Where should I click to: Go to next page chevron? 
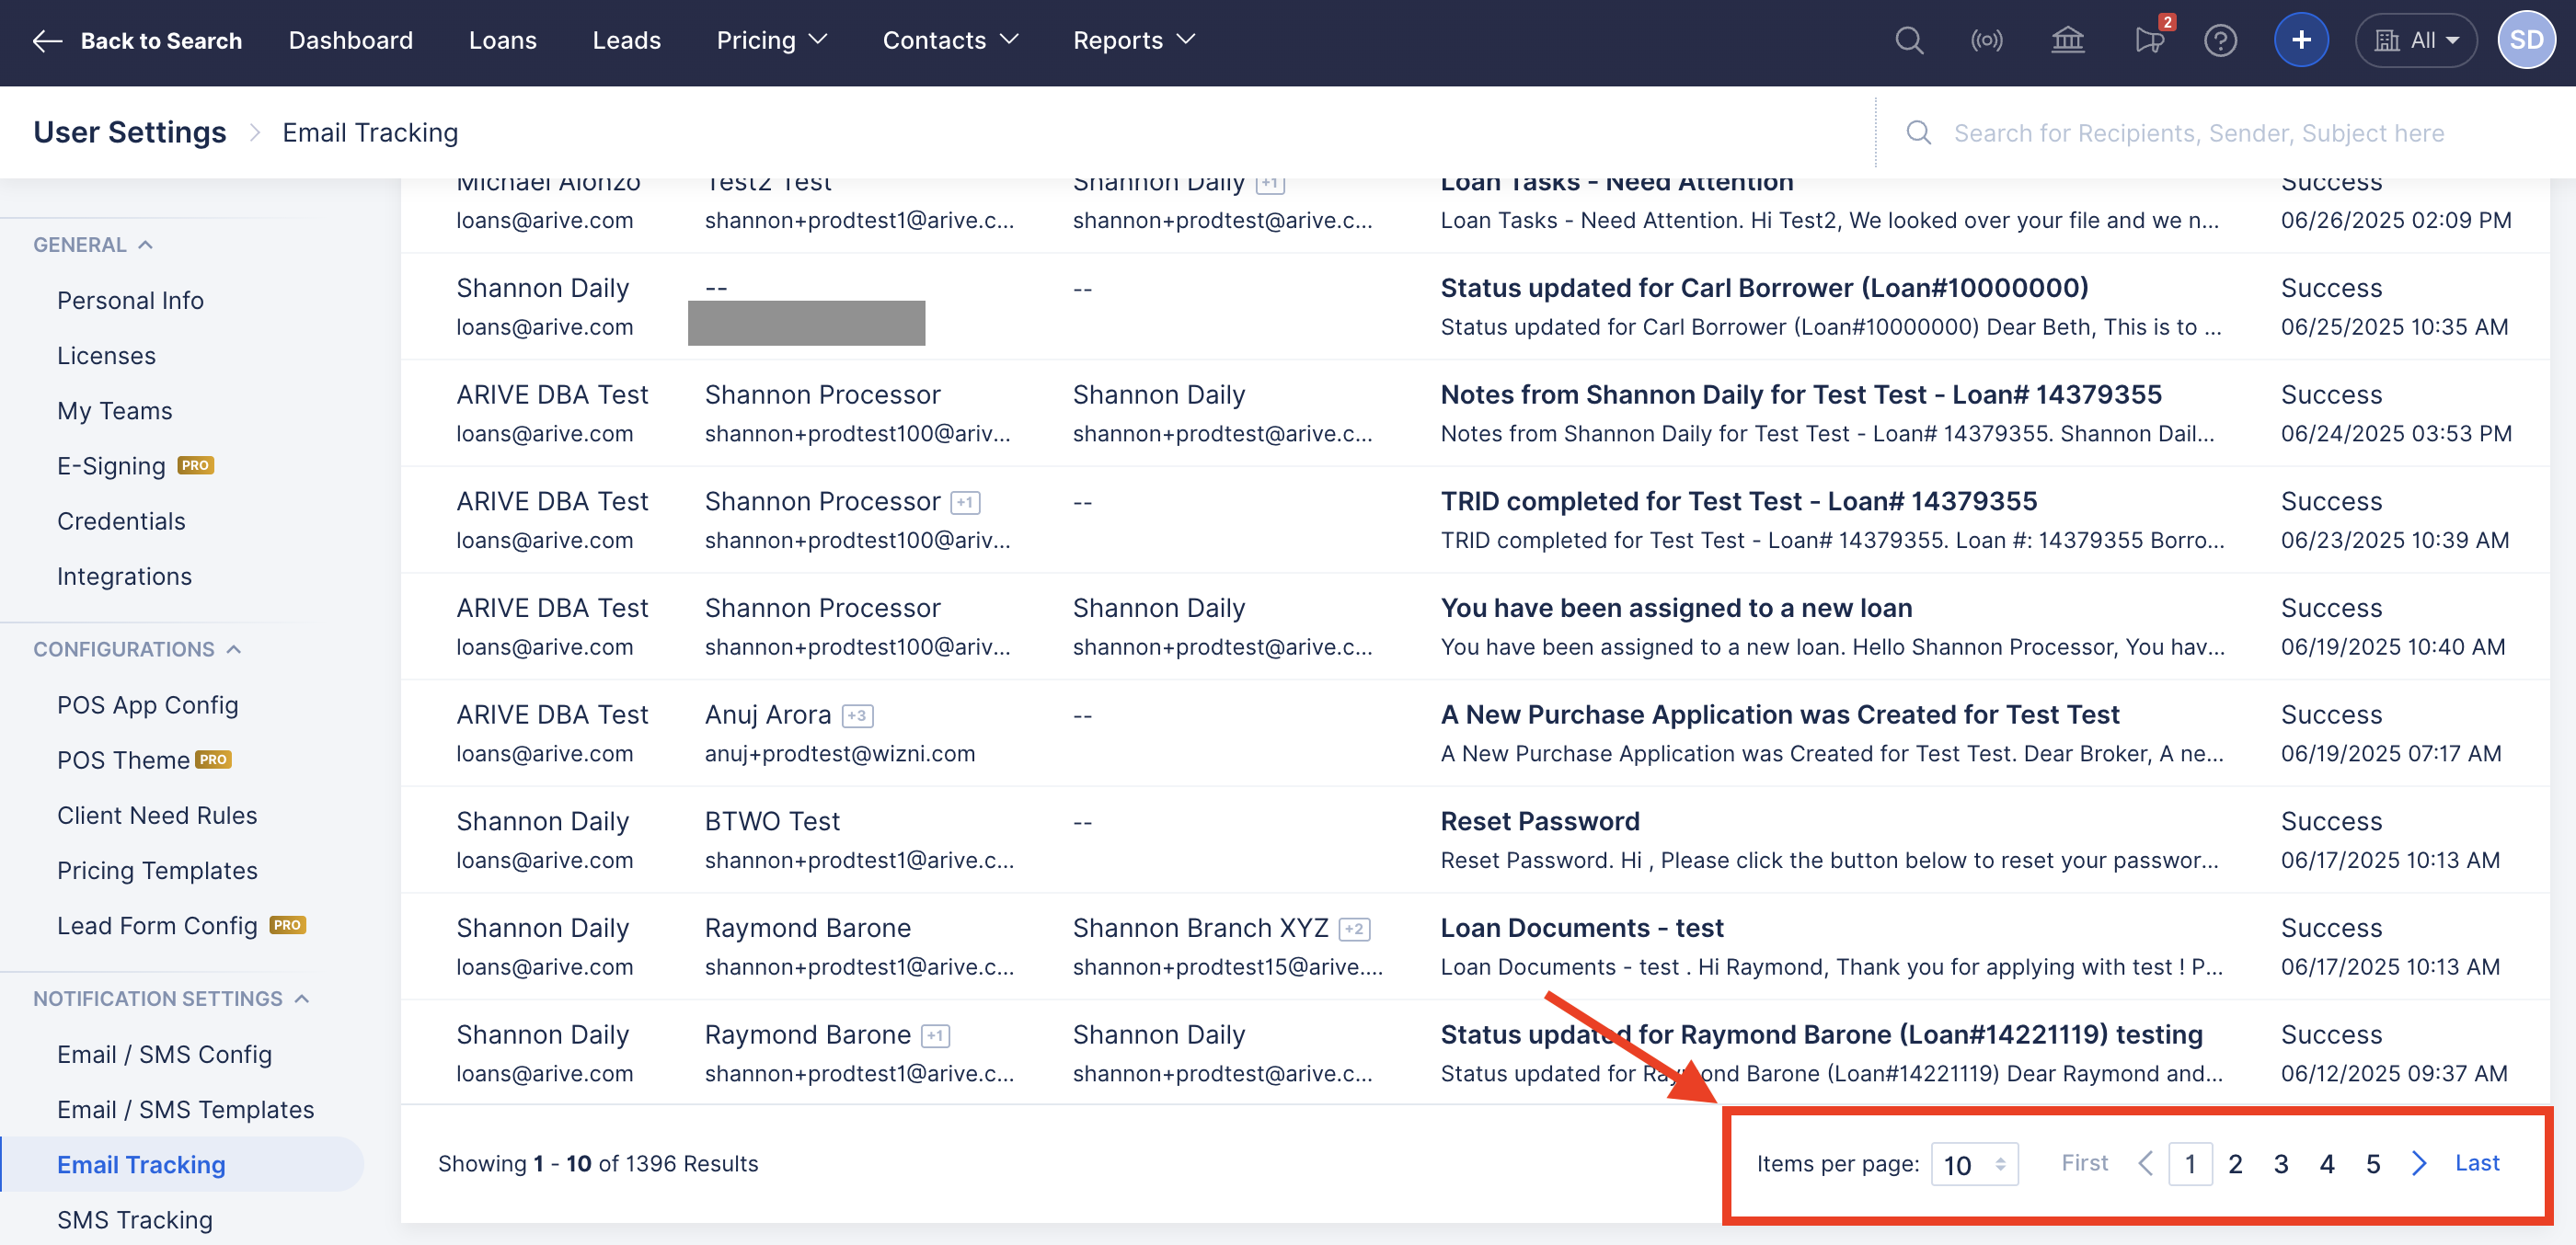(x=2418, y=1163)
